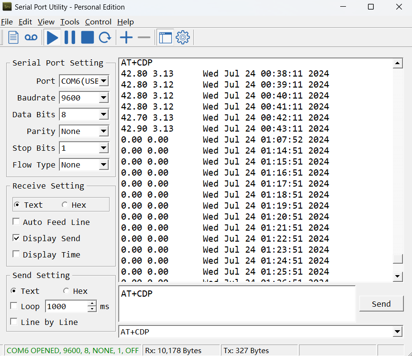412x356 pixels.
Task: Toggle the panel layout window icon
Action: pyautogui.click(x=165, y=38)
